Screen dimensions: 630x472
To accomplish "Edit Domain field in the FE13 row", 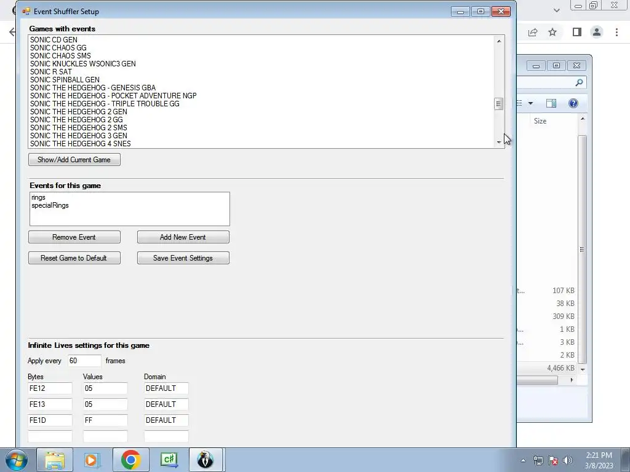I will point(166,404).
